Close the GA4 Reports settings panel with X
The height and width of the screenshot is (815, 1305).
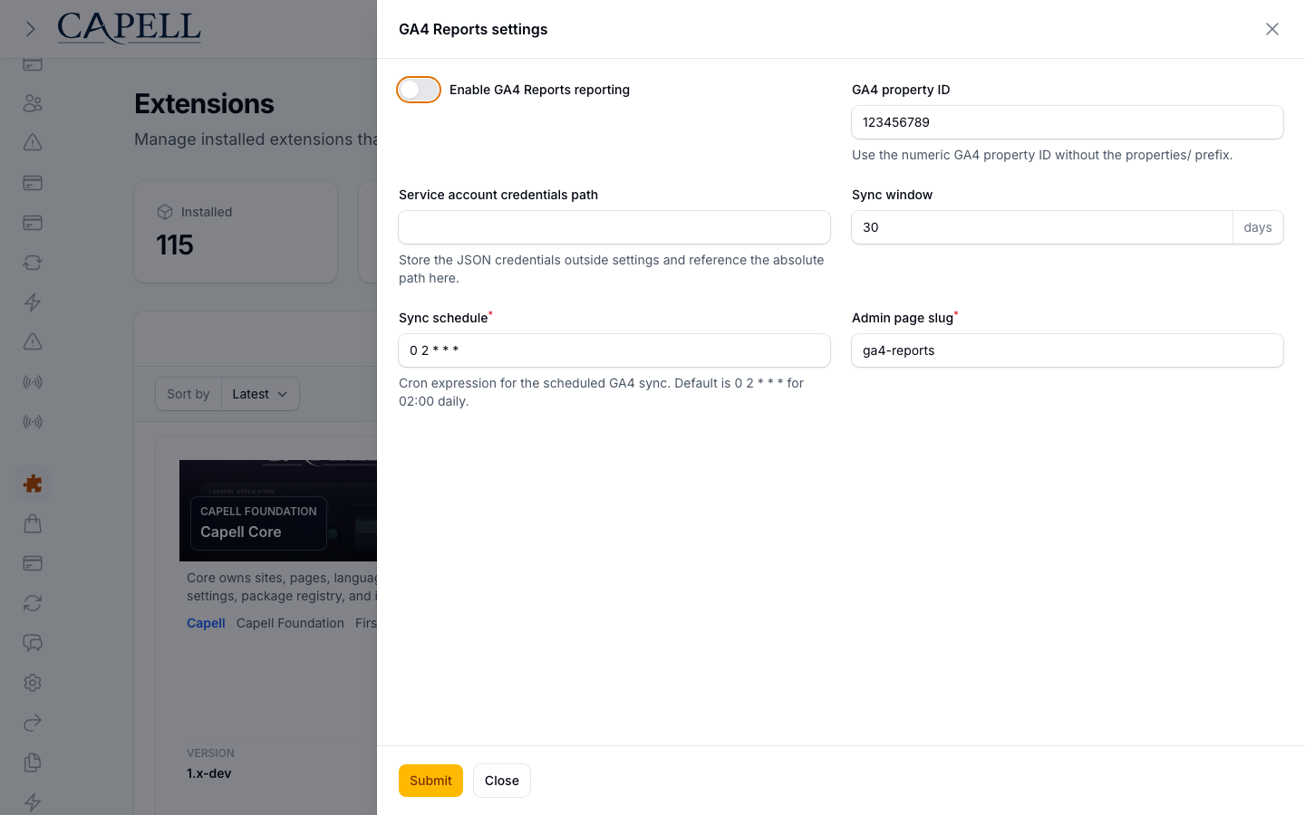tap(1272, 29)
